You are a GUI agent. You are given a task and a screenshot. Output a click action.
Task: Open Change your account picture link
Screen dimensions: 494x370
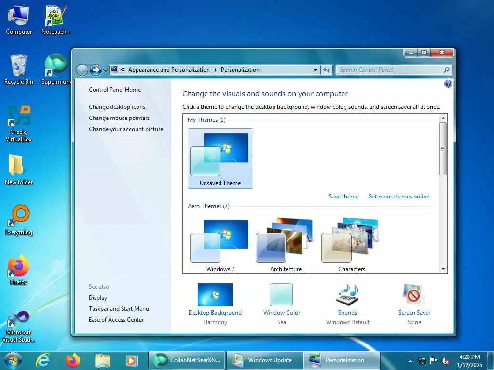click(126, 129)
